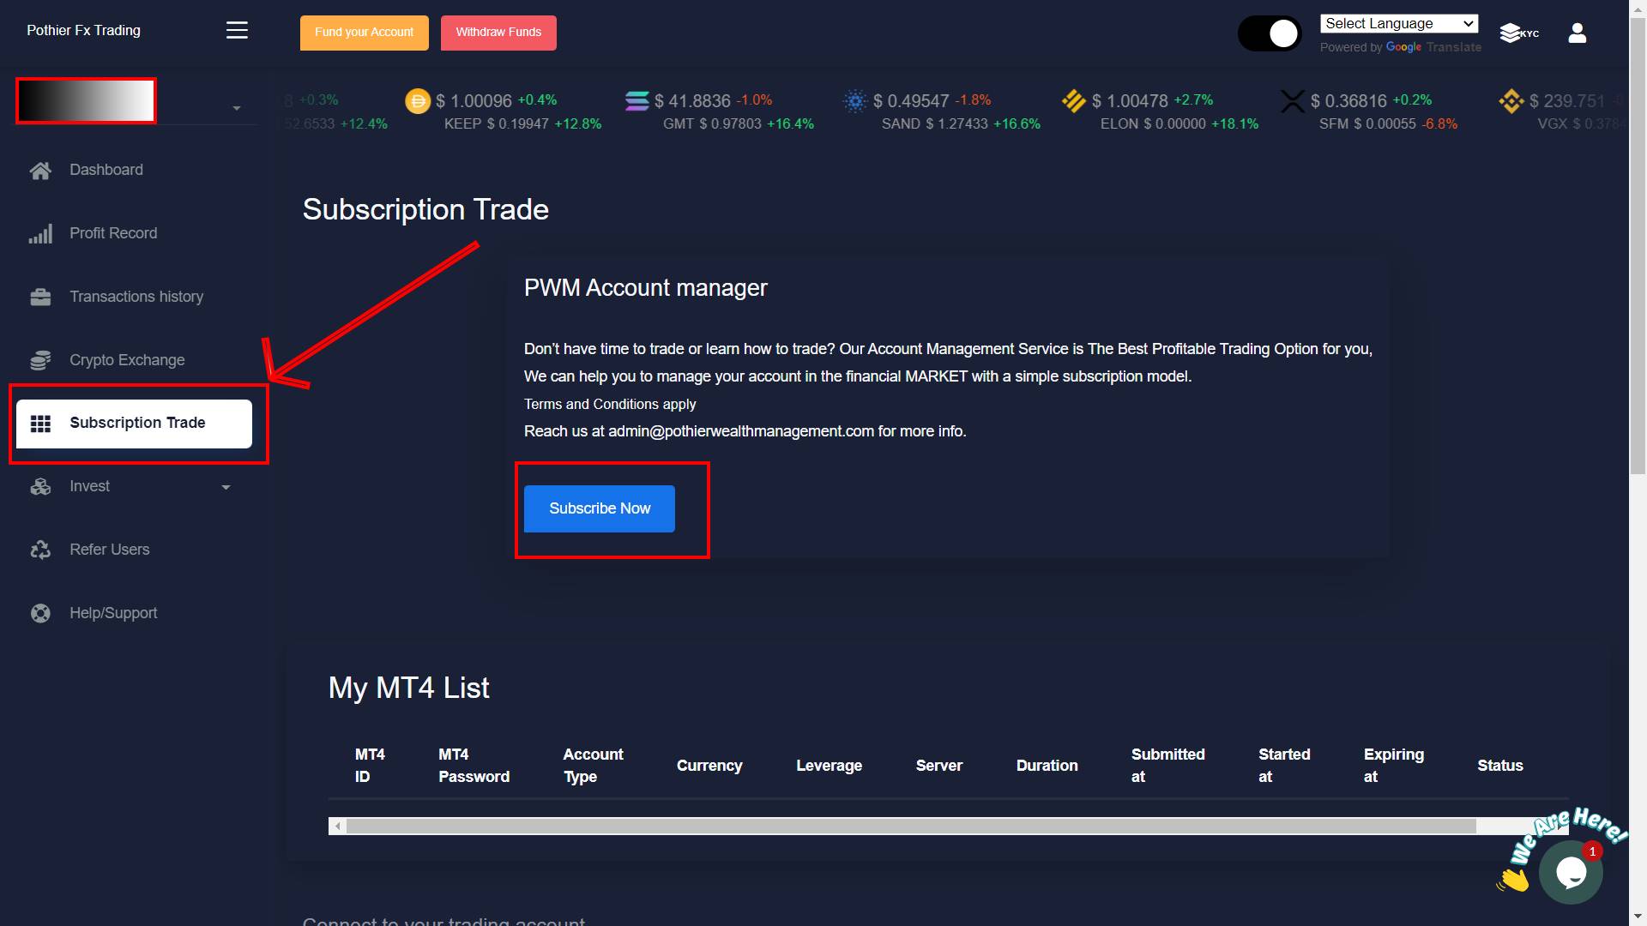
Task: Toggle the dark mode switch
Action: pos(1270,34)
